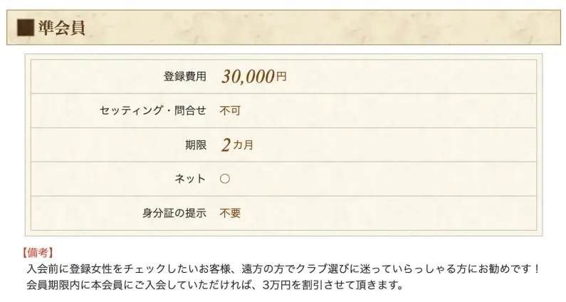Screen dimensions: 566x302
Task: Click the 不要 value text
Action: click(230, 213)
